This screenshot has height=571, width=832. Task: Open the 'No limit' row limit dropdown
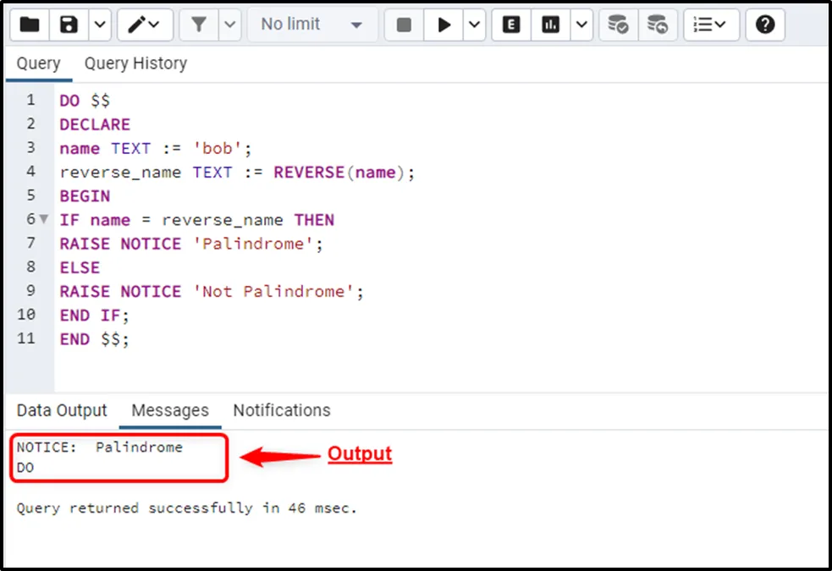(x=311, y=25)
